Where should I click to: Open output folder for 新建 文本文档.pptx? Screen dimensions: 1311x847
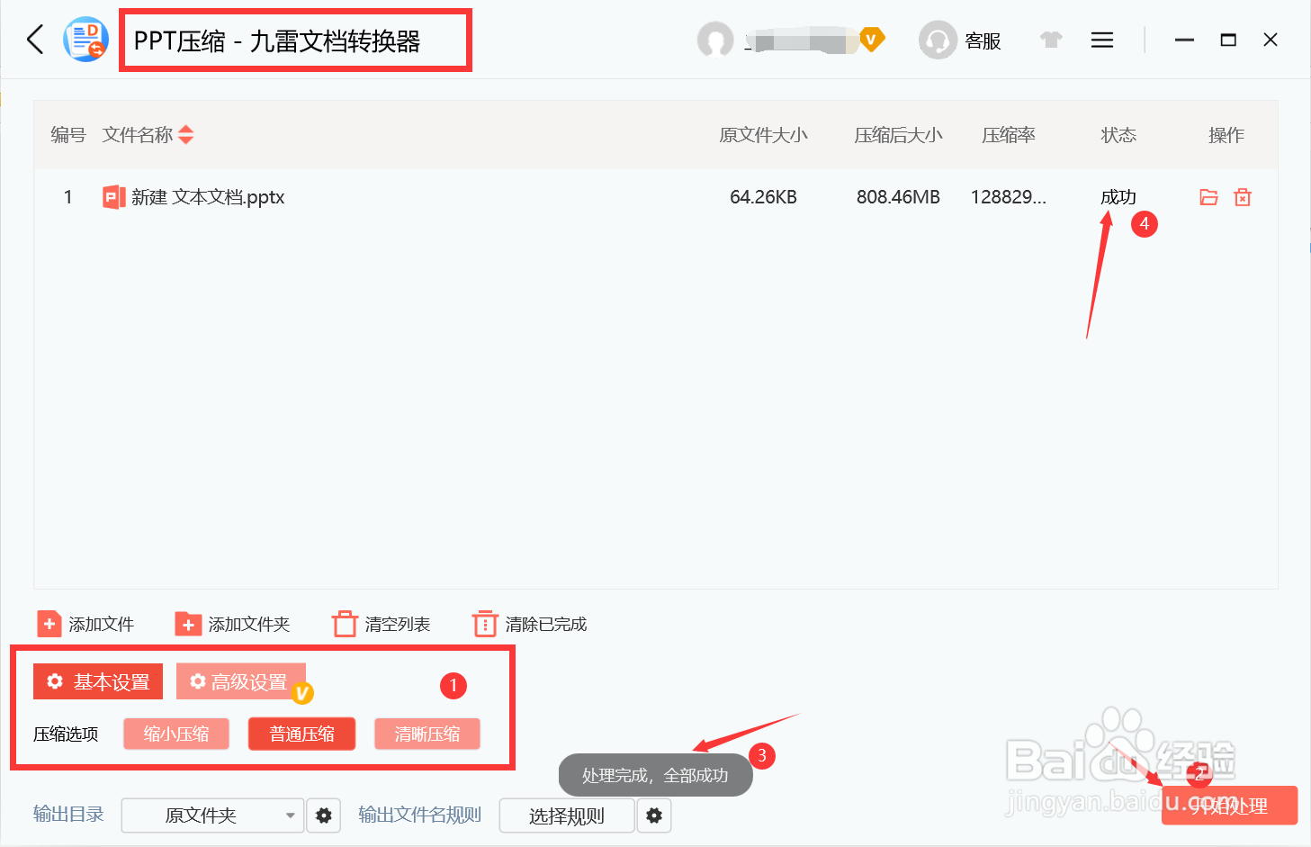pyautogui.click(x=1208, y=197)
